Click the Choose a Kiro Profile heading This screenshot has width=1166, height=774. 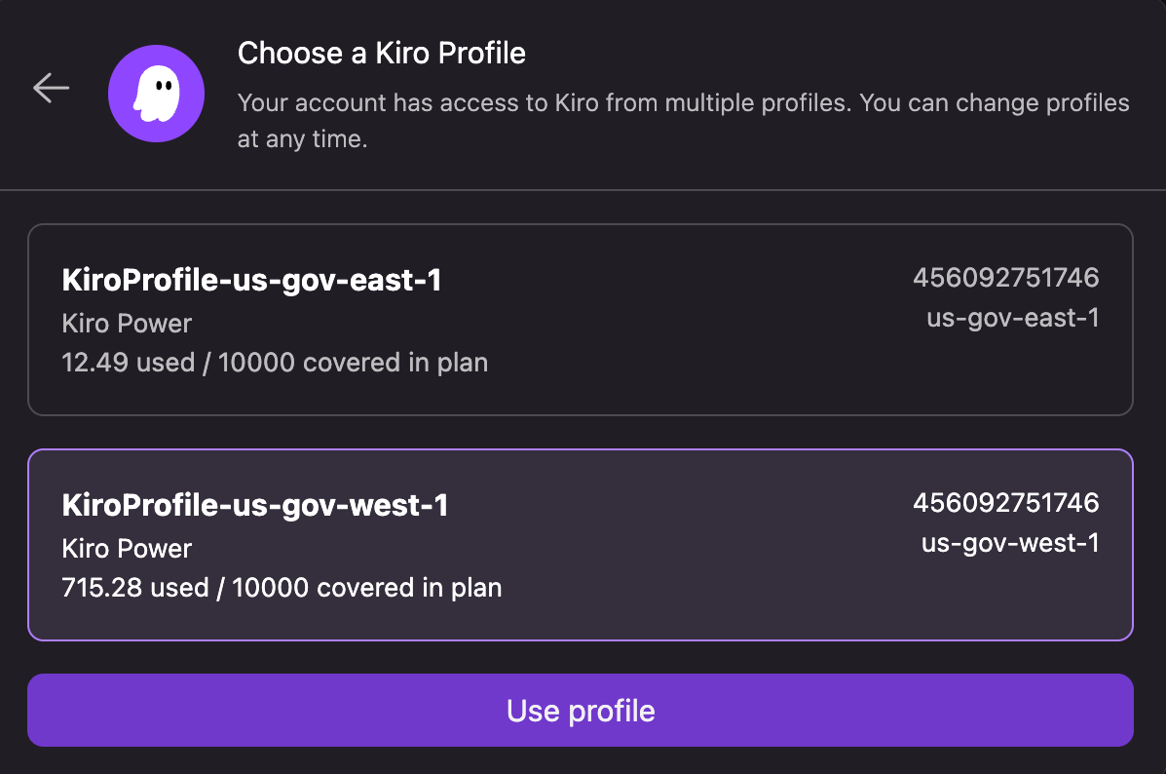pos(381,54)
